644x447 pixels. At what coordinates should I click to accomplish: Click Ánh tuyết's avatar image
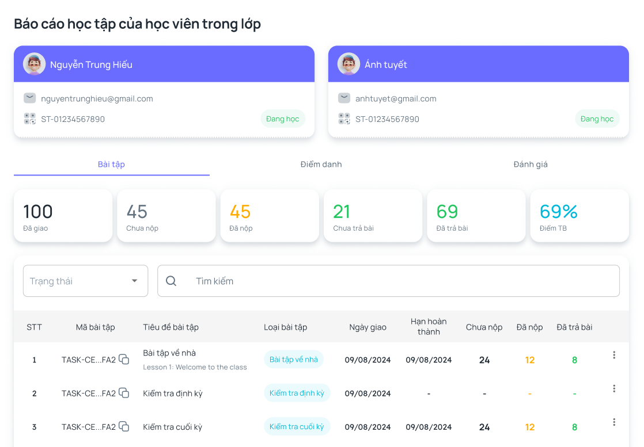point(348,64)
